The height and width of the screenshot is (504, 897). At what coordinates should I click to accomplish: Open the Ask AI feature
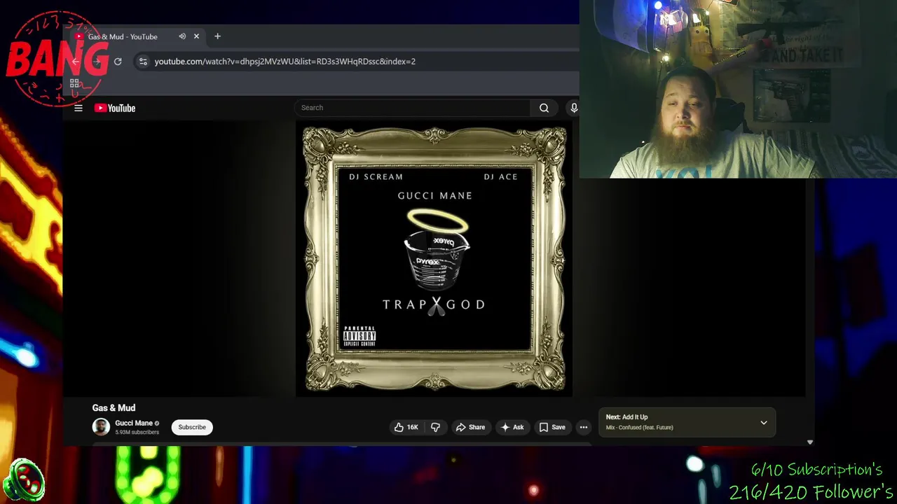click(x=512, y=427)
